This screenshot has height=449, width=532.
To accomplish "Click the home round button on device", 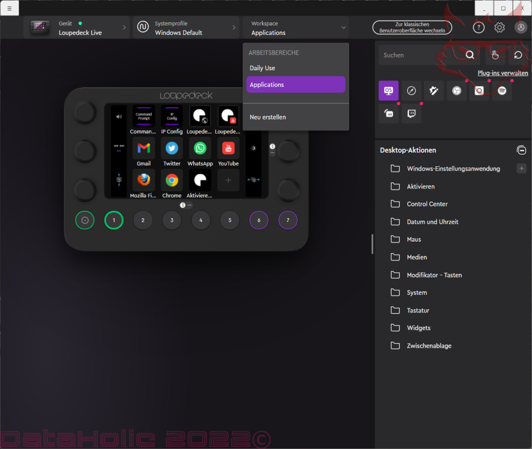I will [85, 220].
